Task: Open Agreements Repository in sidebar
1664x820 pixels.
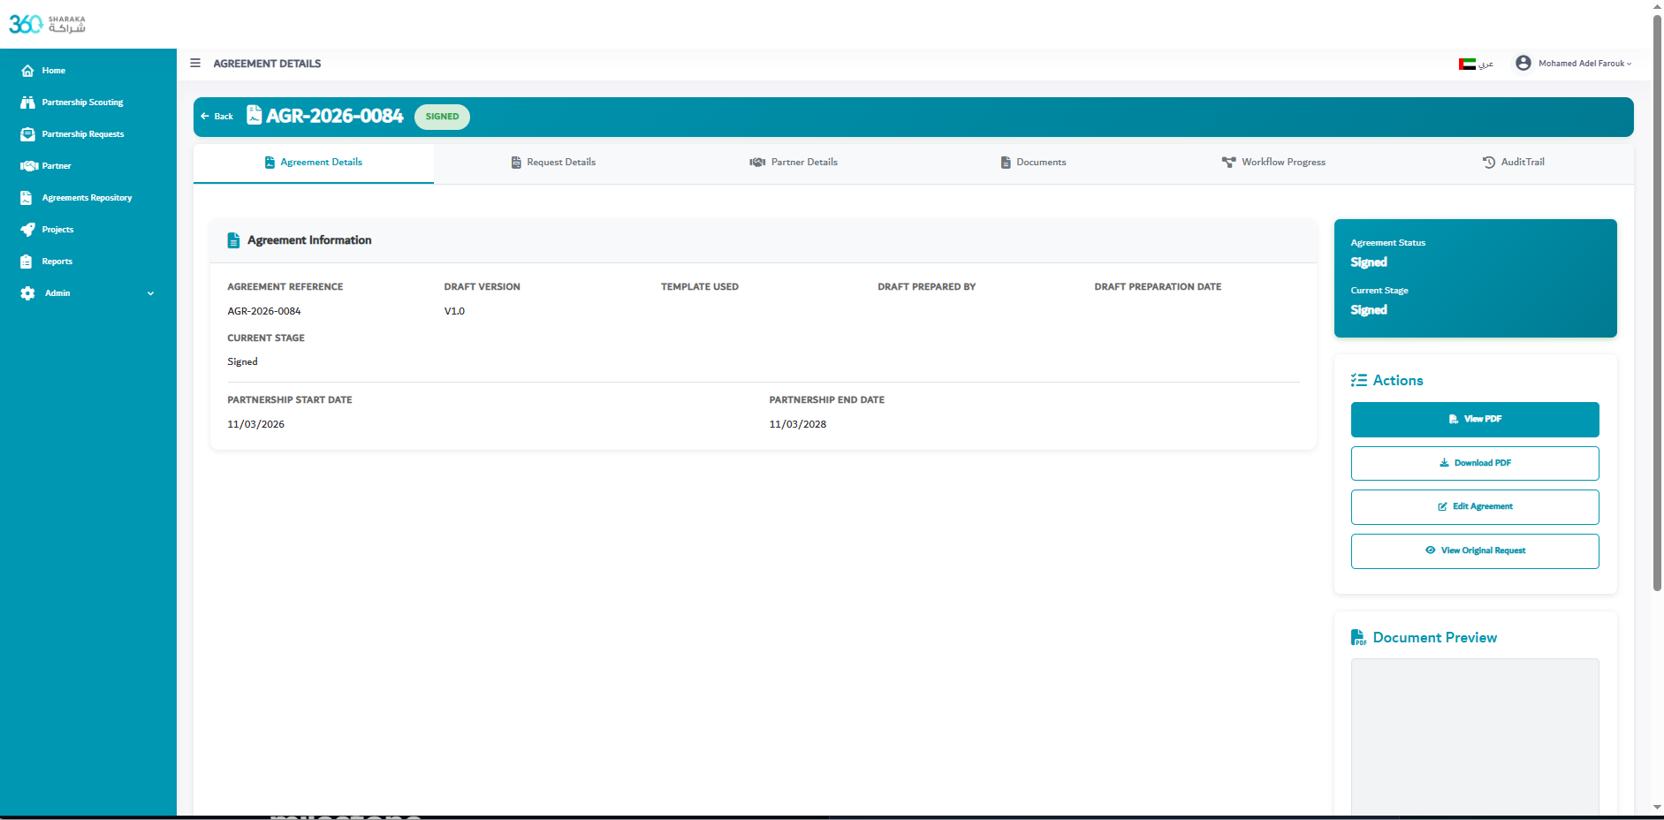Action: pos(88,198)
